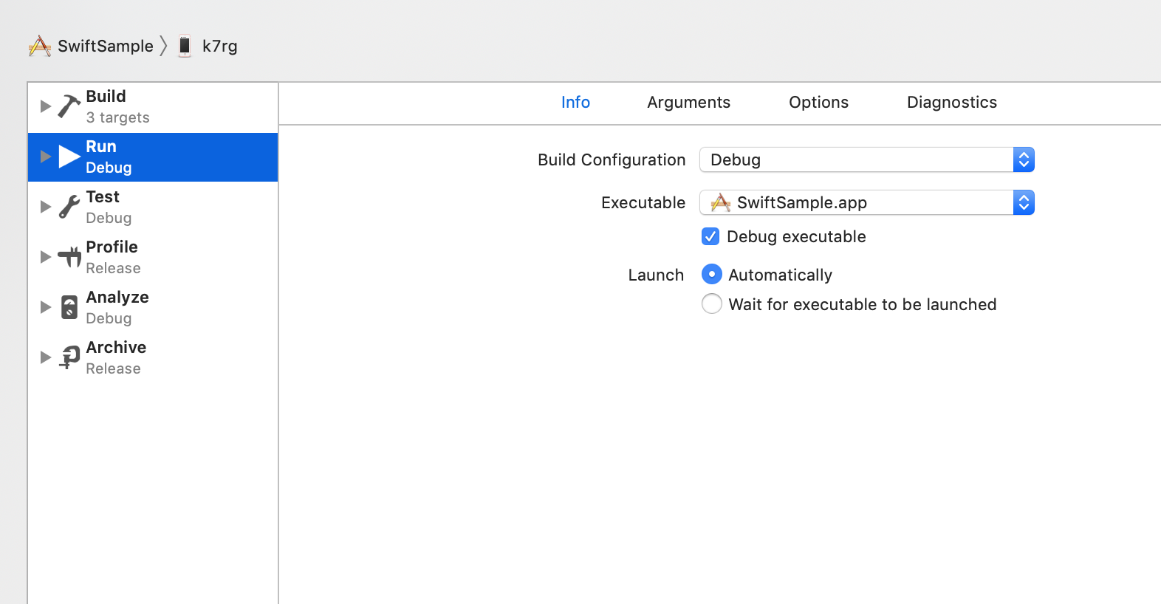This screenshot has height=604, width=1161.
Task: Click the 'Executable' label
Action: [643, 202]
